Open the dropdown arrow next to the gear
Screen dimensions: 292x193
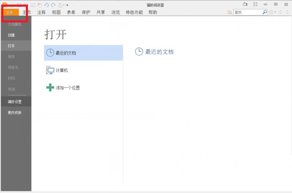(275, 12)
